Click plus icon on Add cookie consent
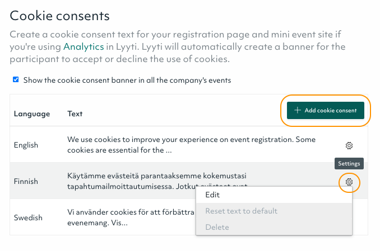Screen dimensions: 380x251 pyautogui.click(x=298, y=110)
